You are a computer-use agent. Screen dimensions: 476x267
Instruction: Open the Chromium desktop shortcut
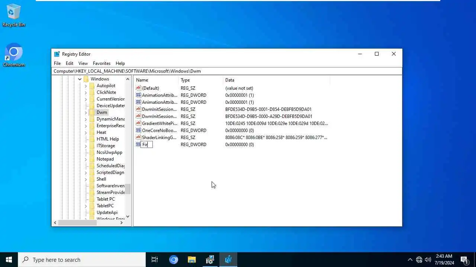click(14, 55)
